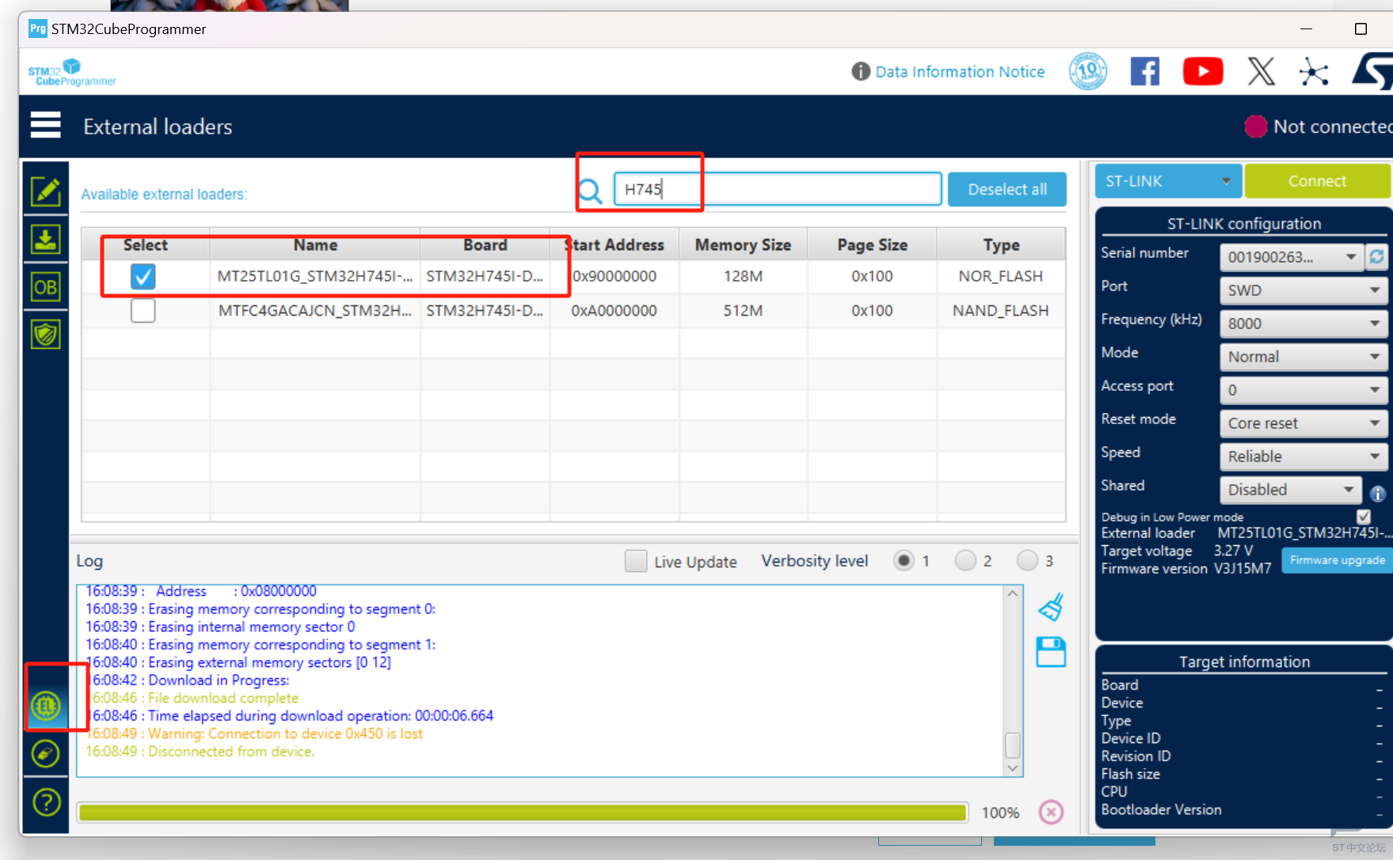Open the External Loaders (EL) page icon

46,705
